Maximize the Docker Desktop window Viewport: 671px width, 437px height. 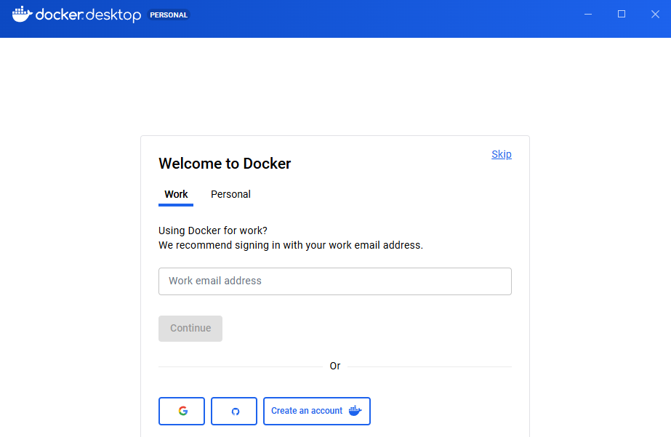tap(622, 15)
